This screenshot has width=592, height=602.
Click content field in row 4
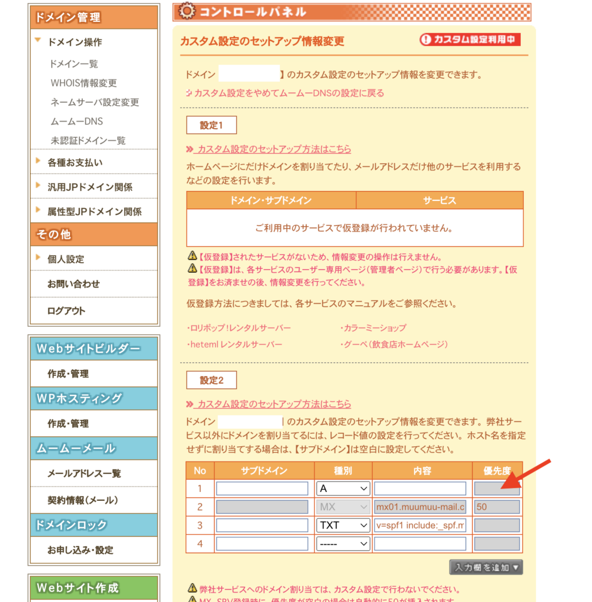(420, 544)
